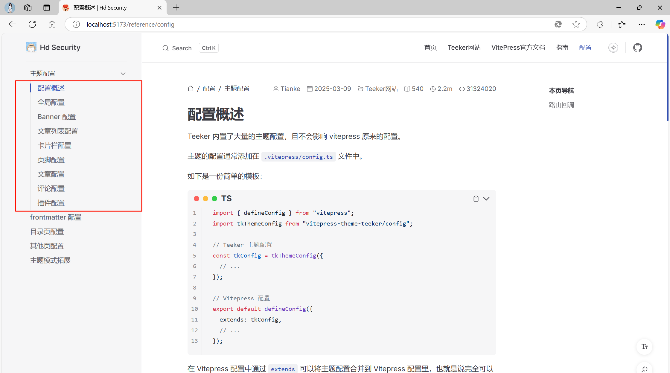Open 卡片栏配置 sidebar item
Screen dimensions: 670x373
tap(54, 145)
